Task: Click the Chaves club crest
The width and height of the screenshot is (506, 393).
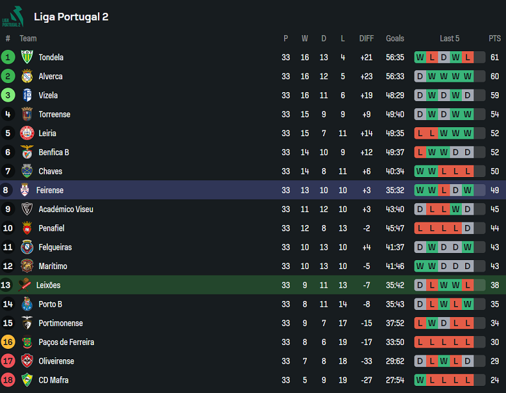Action: click(x=27, y=171)
